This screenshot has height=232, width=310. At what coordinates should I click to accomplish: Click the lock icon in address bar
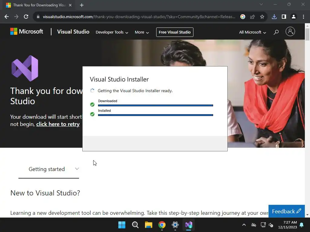[x=38, y=17]
